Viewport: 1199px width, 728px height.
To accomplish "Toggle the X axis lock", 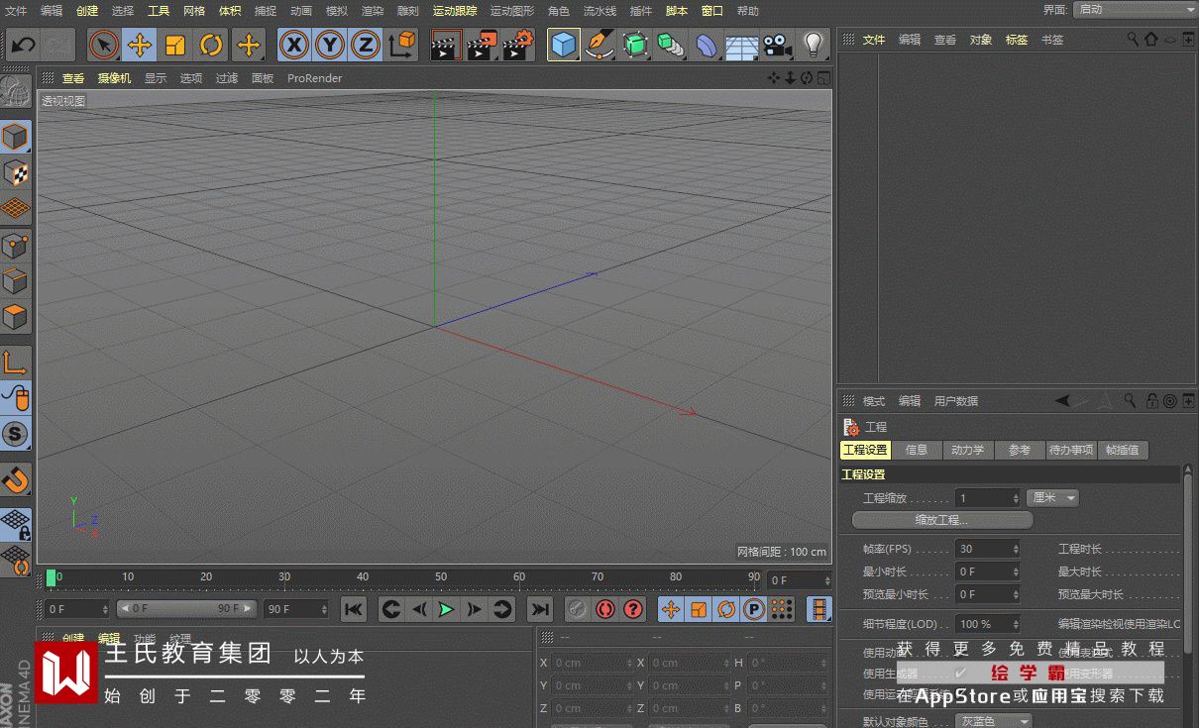I will tap(293, 45).
